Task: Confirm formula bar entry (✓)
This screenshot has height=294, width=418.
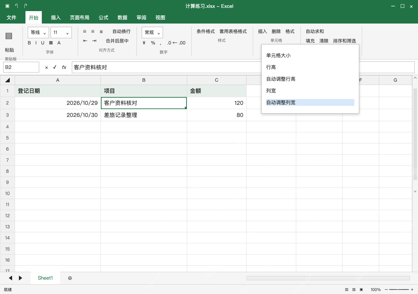Action: pos(55,67)
